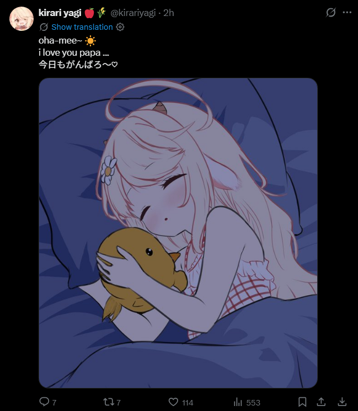Click Show translation
This screenshot has width=358, height=411.
pyautogui.click(x=82, y=27)
